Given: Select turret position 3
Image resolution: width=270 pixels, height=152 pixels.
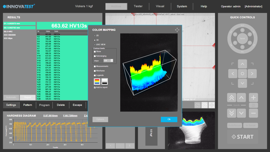Looking at the screenshot, I should pos(250,34).
